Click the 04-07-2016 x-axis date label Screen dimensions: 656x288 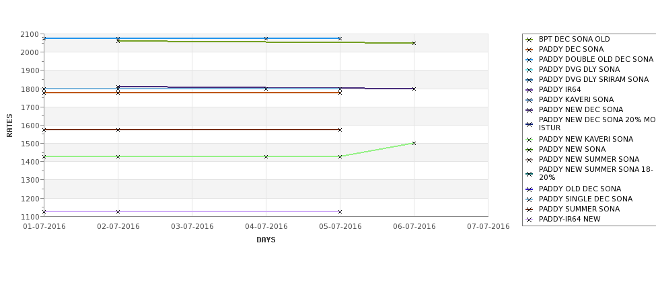(x=266, y=227)
